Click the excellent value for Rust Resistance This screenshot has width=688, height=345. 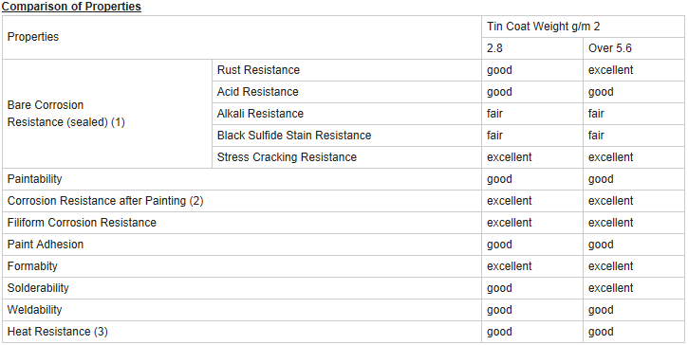click(x=611, y=70)
